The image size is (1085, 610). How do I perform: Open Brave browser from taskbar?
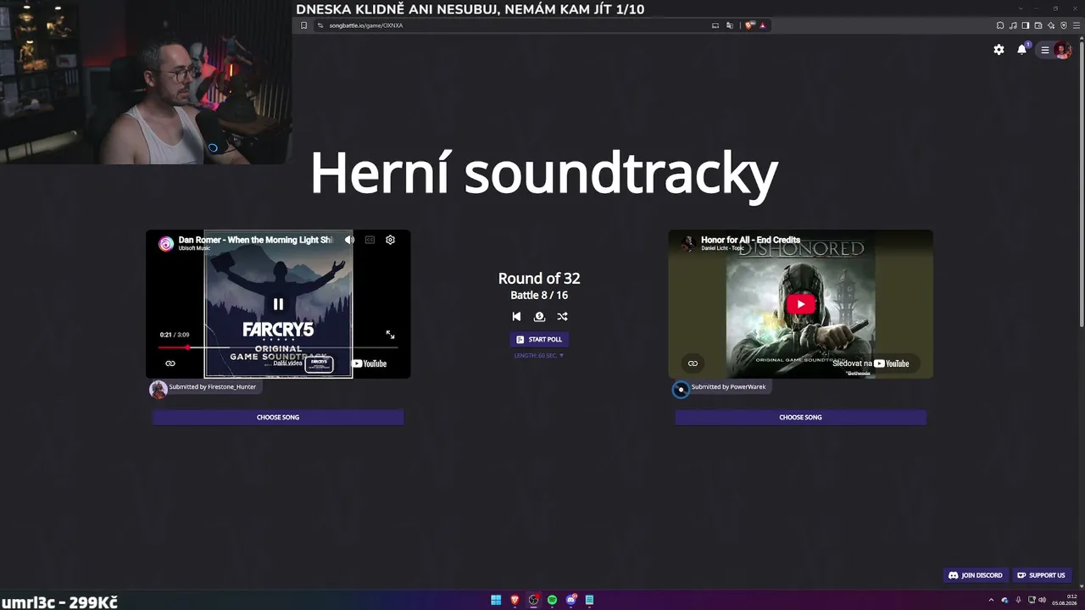coord(515,600)
